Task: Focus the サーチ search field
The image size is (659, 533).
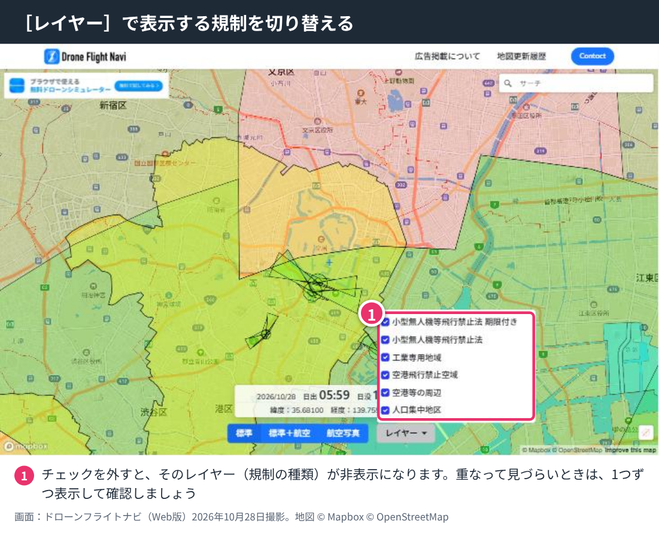Action: point(576,83)
